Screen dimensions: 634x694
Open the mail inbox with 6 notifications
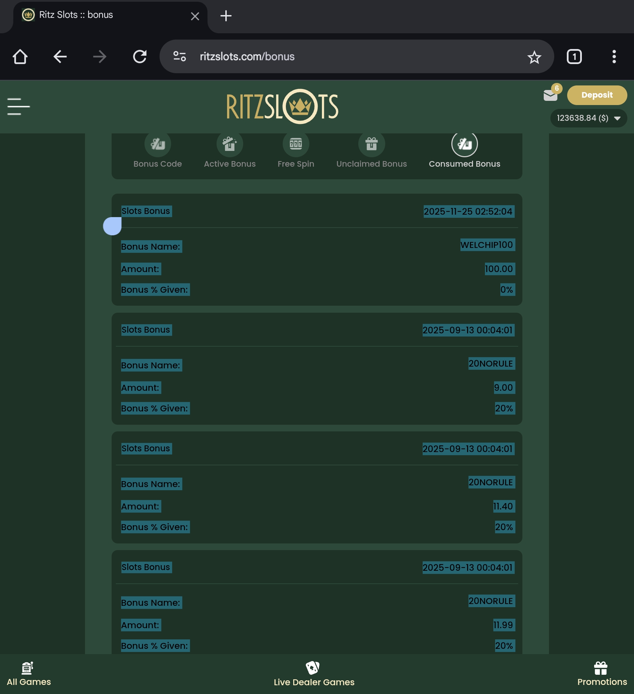click(550, 95)
